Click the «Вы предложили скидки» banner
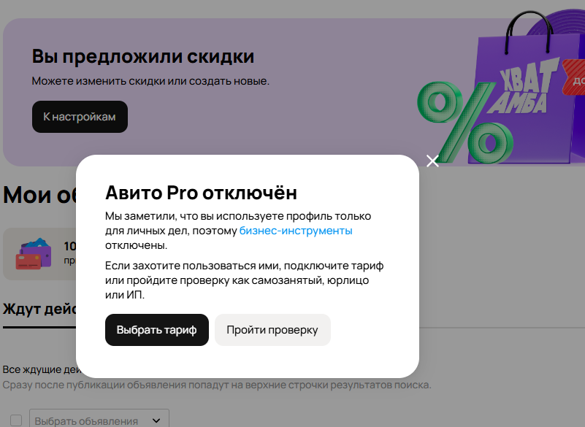The image size is (585, 427). [142, 55]
